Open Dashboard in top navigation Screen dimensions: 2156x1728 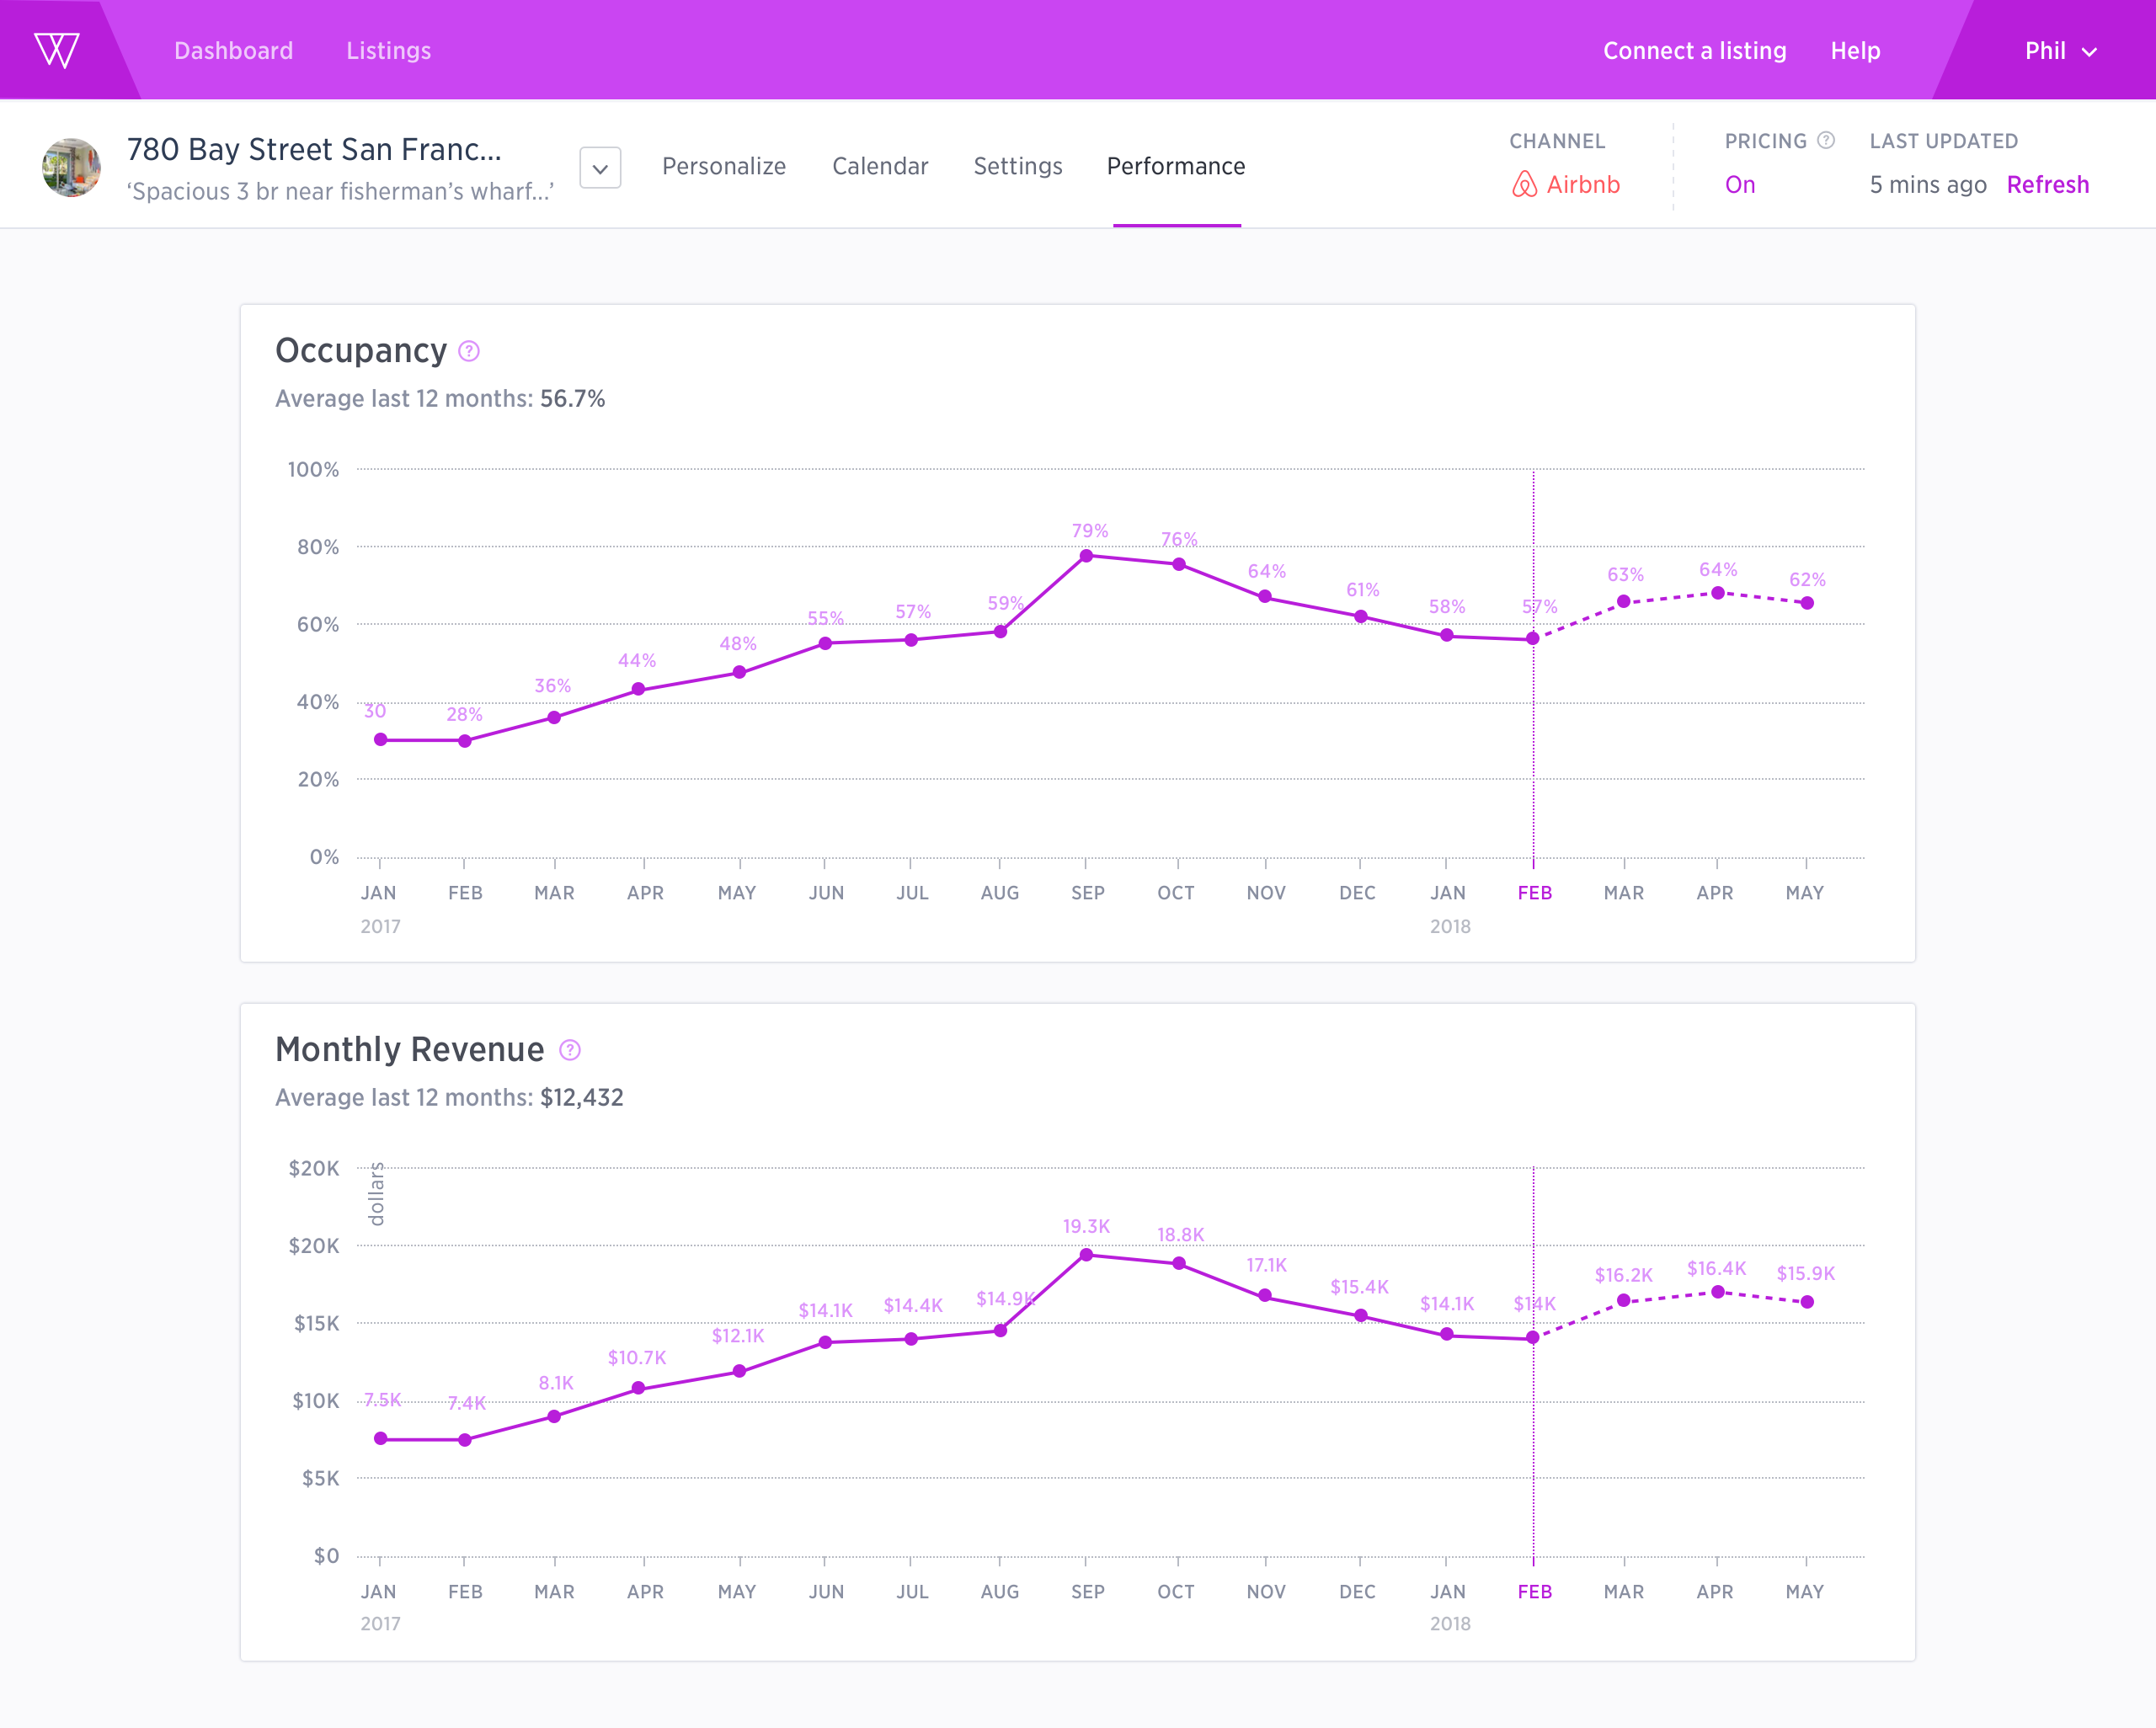[234, 51]
